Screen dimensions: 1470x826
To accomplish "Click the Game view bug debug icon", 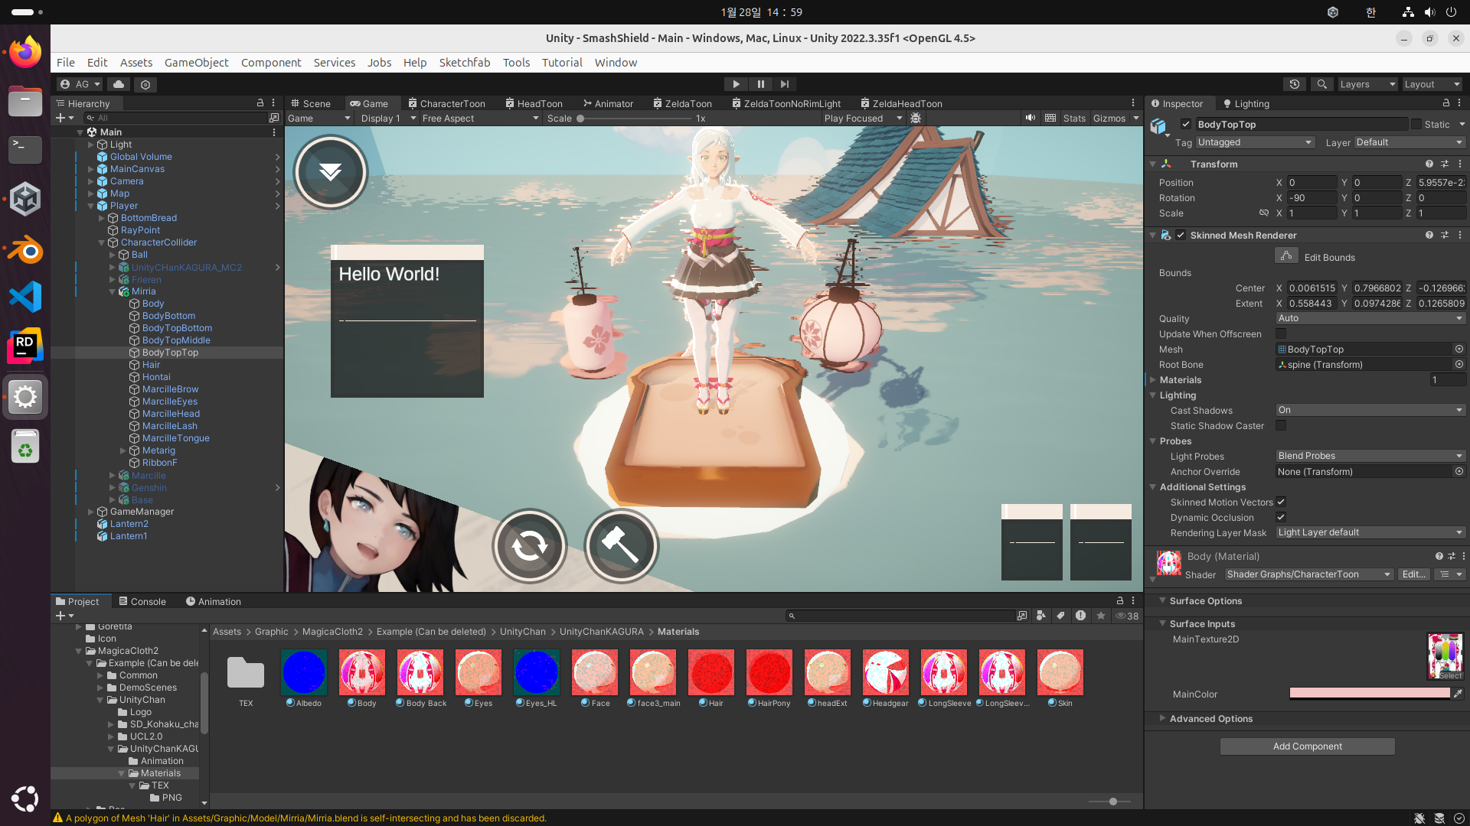I will click(916, 118).
